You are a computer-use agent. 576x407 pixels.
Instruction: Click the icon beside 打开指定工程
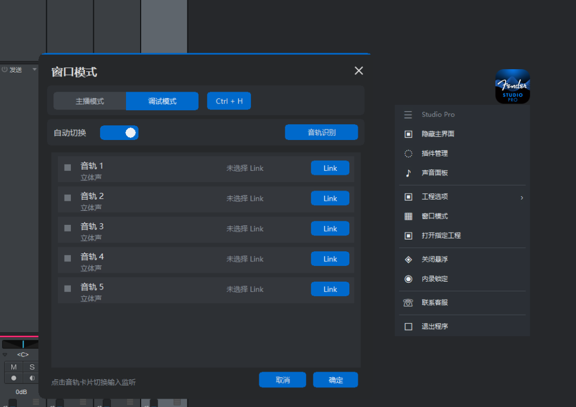tap(408, 236)
